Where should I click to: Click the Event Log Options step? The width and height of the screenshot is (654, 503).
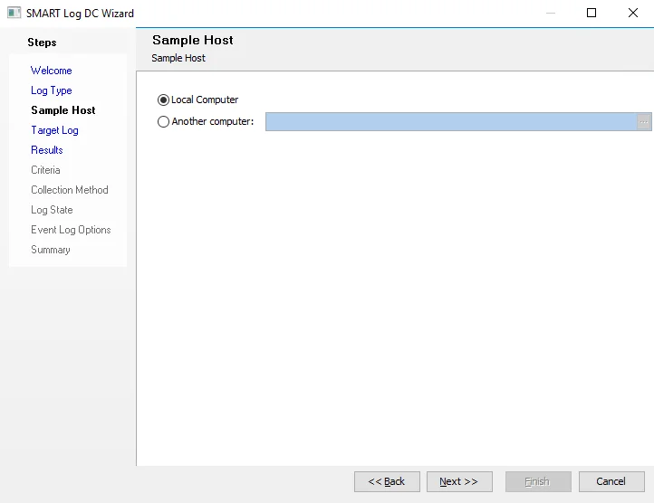point(71,230)
